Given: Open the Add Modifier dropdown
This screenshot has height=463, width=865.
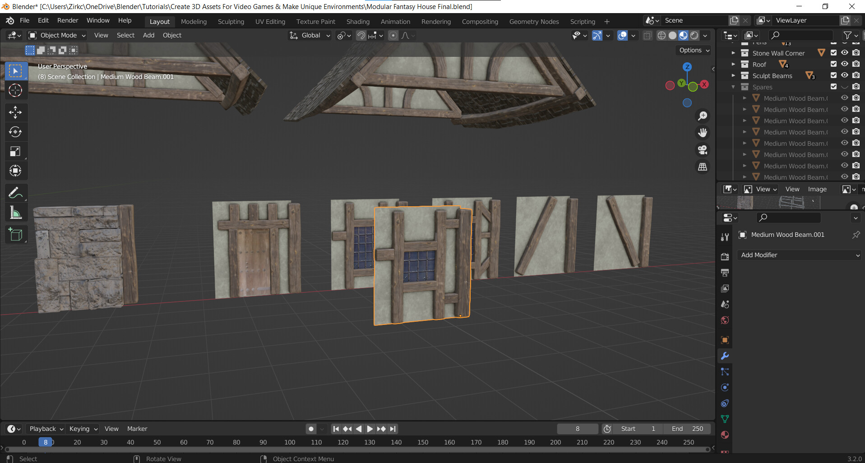Looking at the screenshot, I should click(800, 255).
